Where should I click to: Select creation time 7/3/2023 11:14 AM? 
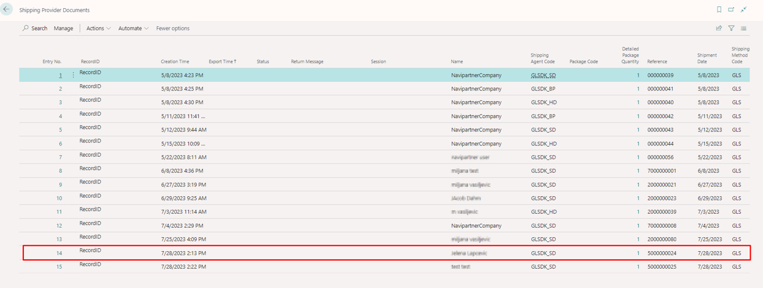(x=183, y=212)
